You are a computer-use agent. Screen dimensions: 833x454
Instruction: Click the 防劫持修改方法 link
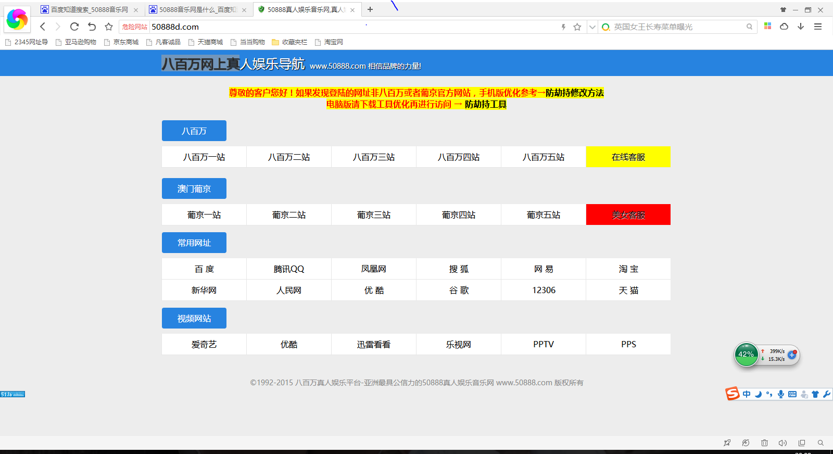(575, 93)
